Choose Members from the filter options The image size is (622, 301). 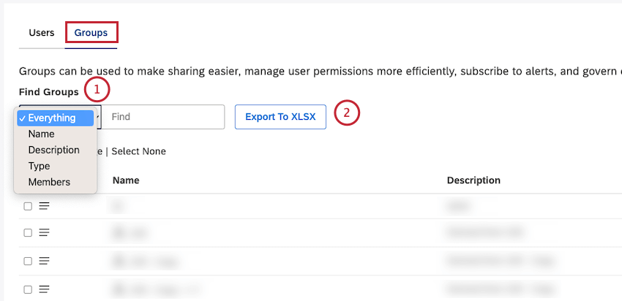pyautogui.click(x=49, y=182)
